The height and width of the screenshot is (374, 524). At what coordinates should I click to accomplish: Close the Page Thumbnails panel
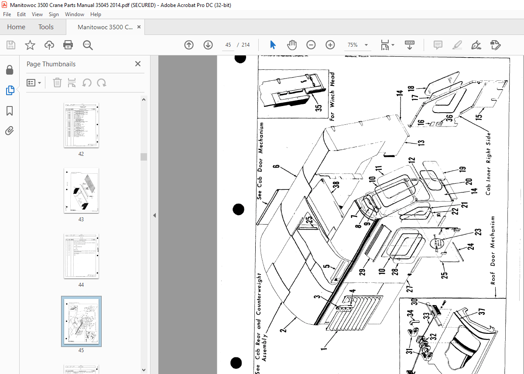coord(137,64)
